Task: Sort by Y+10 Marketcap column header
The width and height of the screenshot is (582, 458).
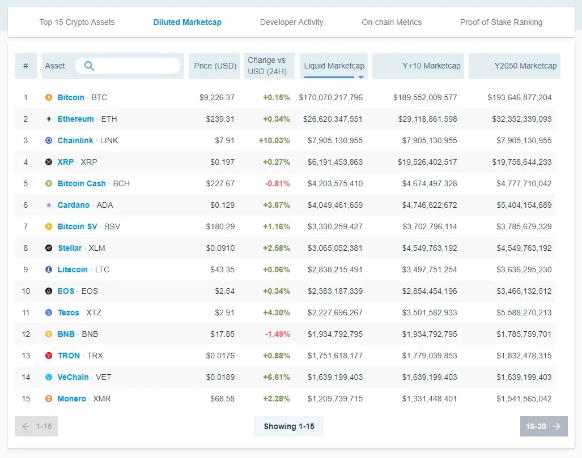Action: (x=418, y=66)
